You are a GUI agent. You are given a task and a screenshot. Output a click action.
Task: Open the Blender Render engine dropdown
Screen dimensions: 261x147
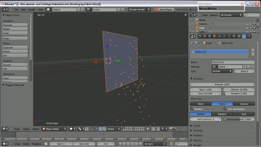139,9
